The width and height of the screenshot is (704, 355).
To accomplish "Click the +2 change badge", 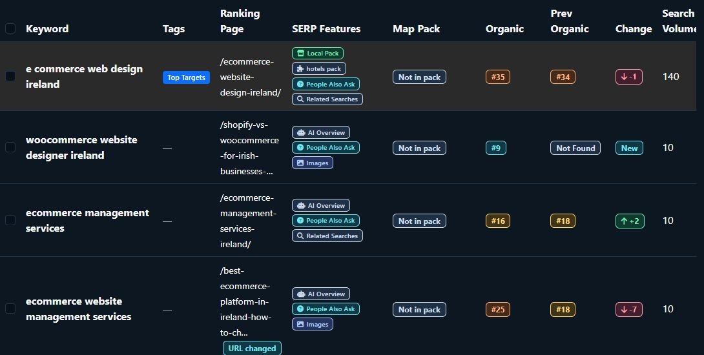I will (x=630, y=221).
